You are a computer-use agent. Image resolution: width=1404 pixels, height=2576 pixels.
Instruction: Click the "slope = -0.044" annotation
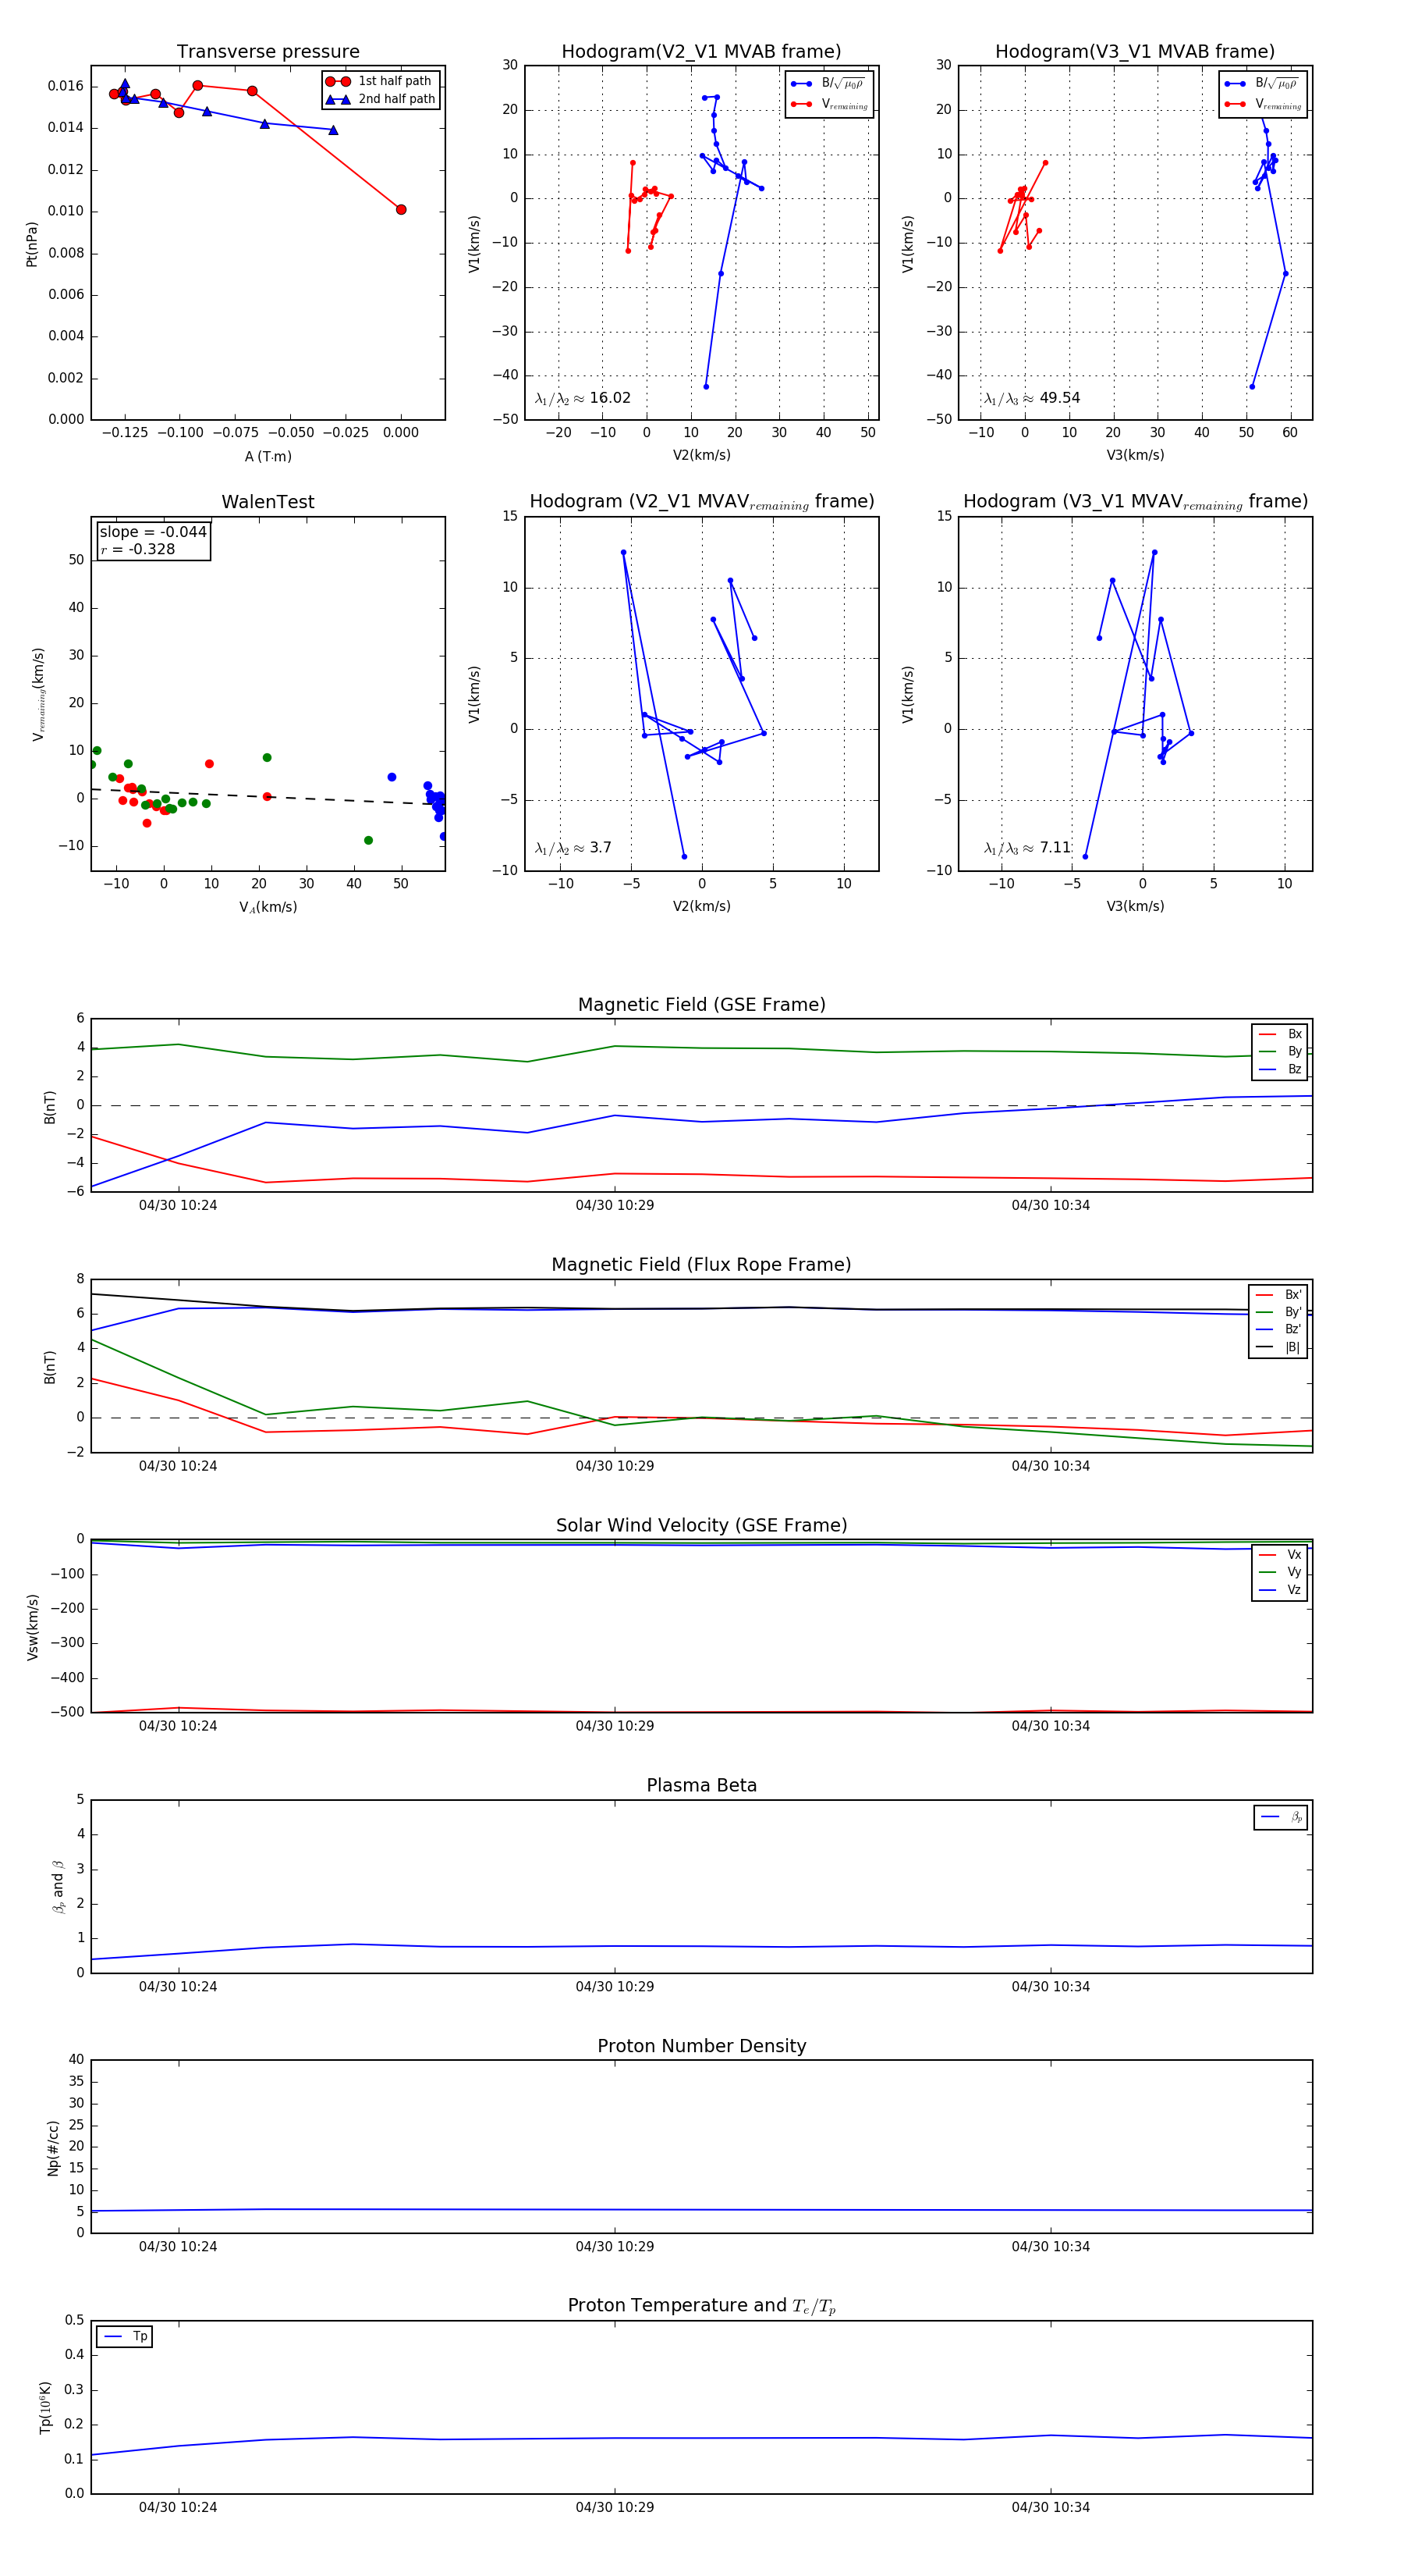[x=153, y=532]
